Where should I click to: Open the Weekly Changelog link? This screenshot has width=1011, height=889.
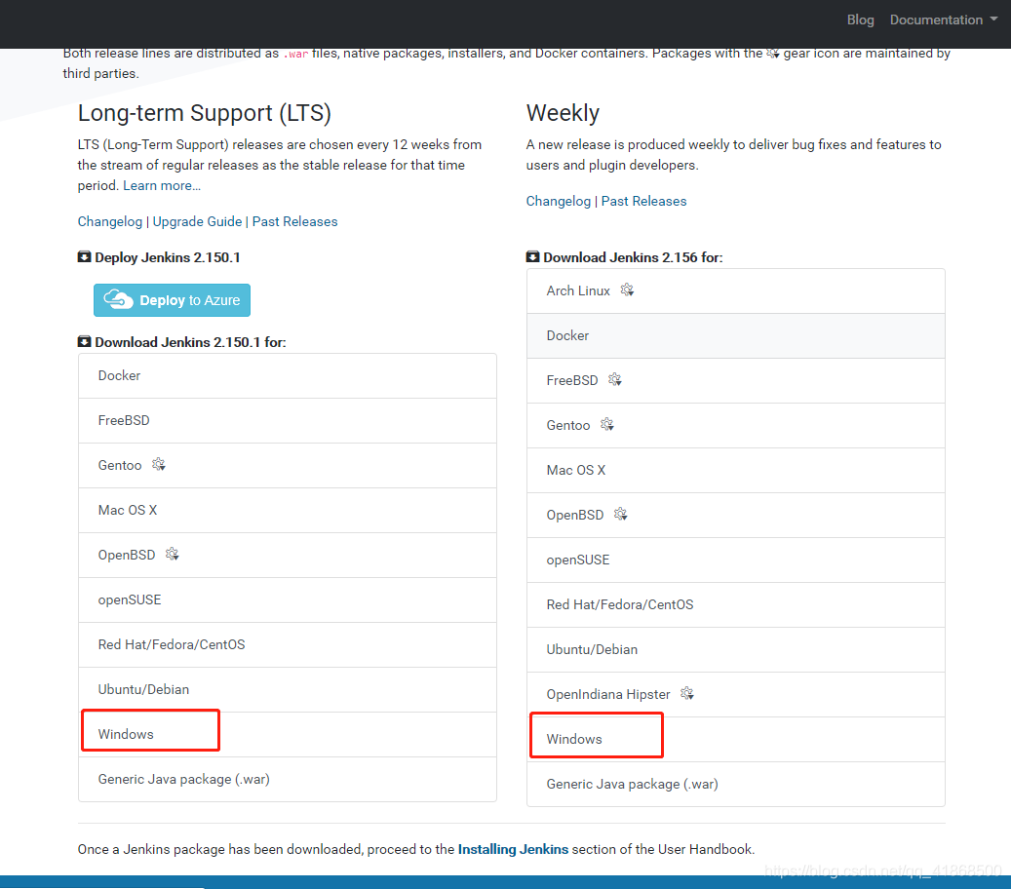(559, 201)
